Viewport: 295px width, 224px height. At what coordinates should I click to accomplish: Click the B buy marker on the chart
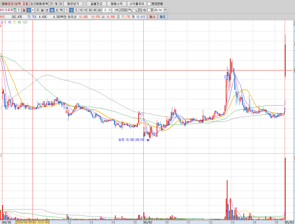[x=67, y=112]
